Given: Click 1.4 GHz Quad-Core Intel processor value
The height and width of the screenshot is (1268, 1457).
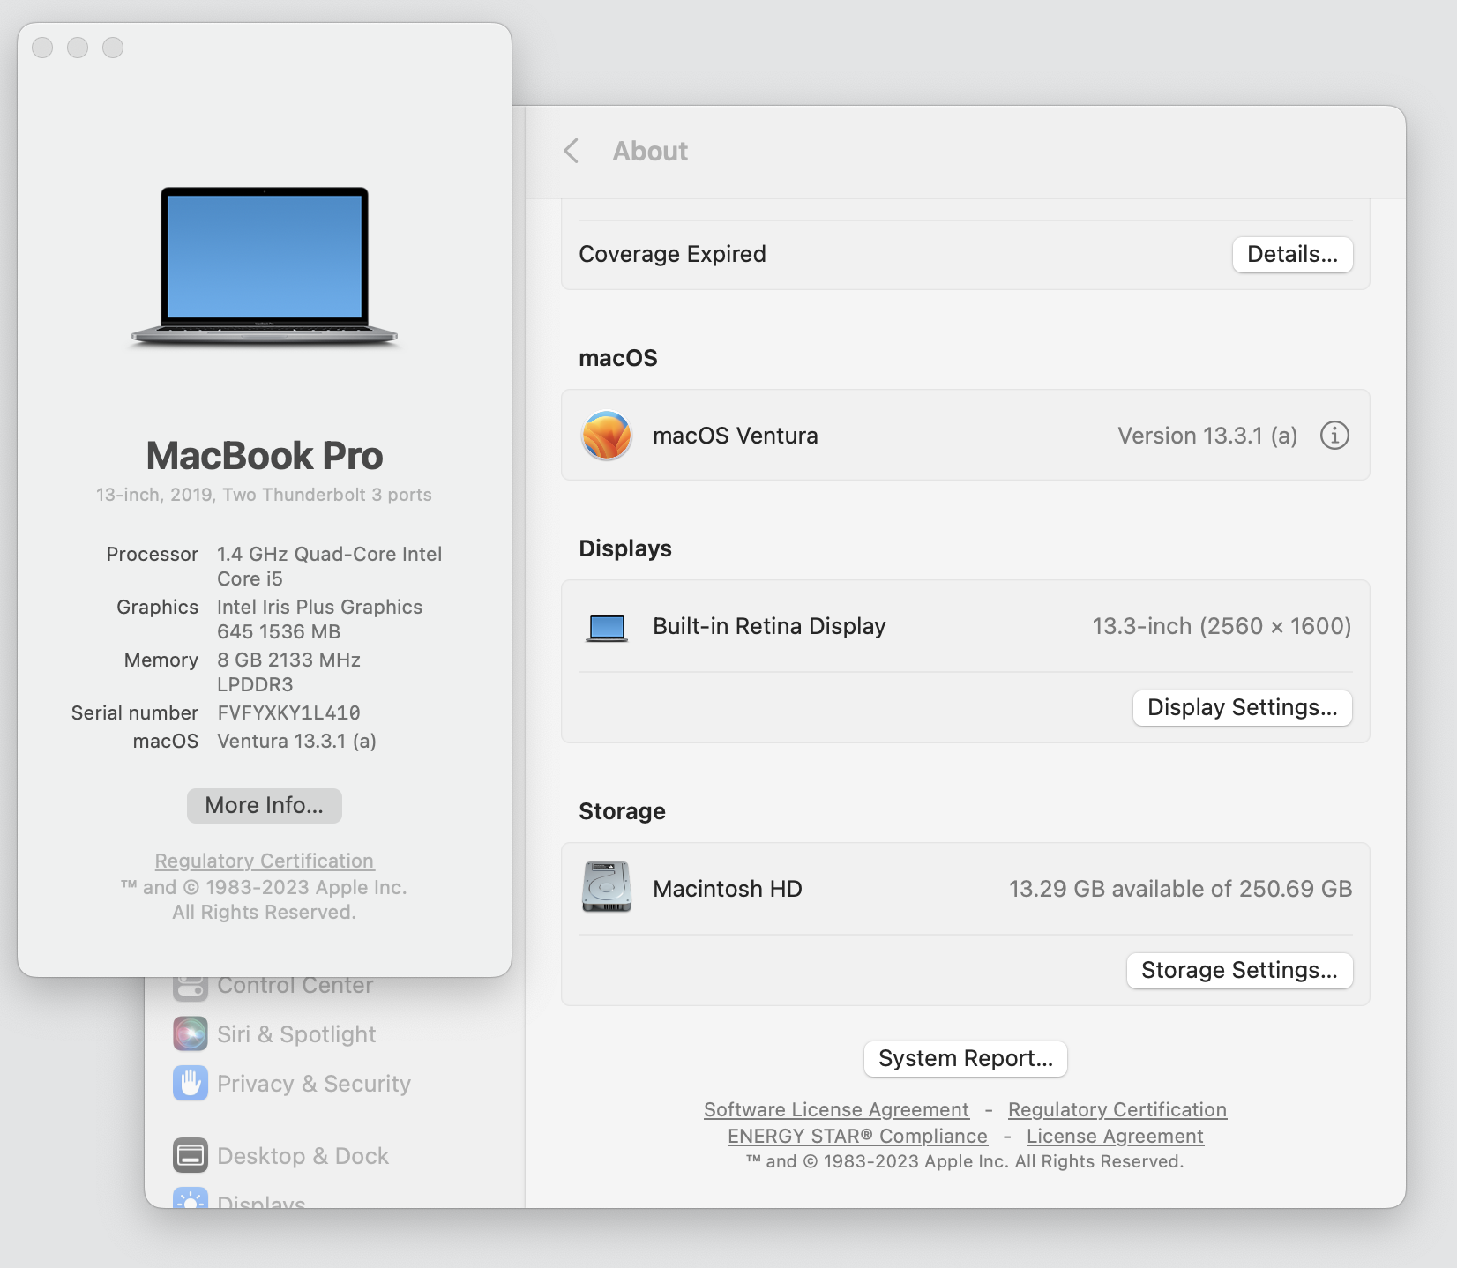Looking at the screenshot, I should click(x=329, y=566).
